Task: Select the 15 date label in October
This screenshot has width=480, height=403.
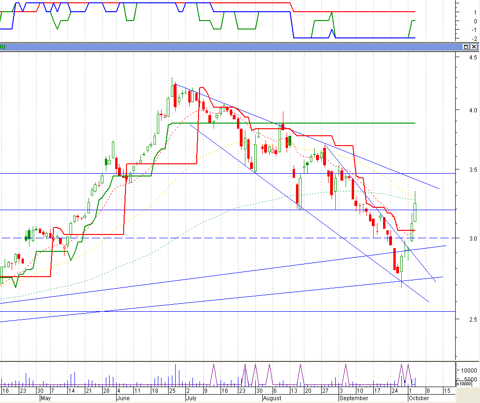Action: (x=447, y=391)
